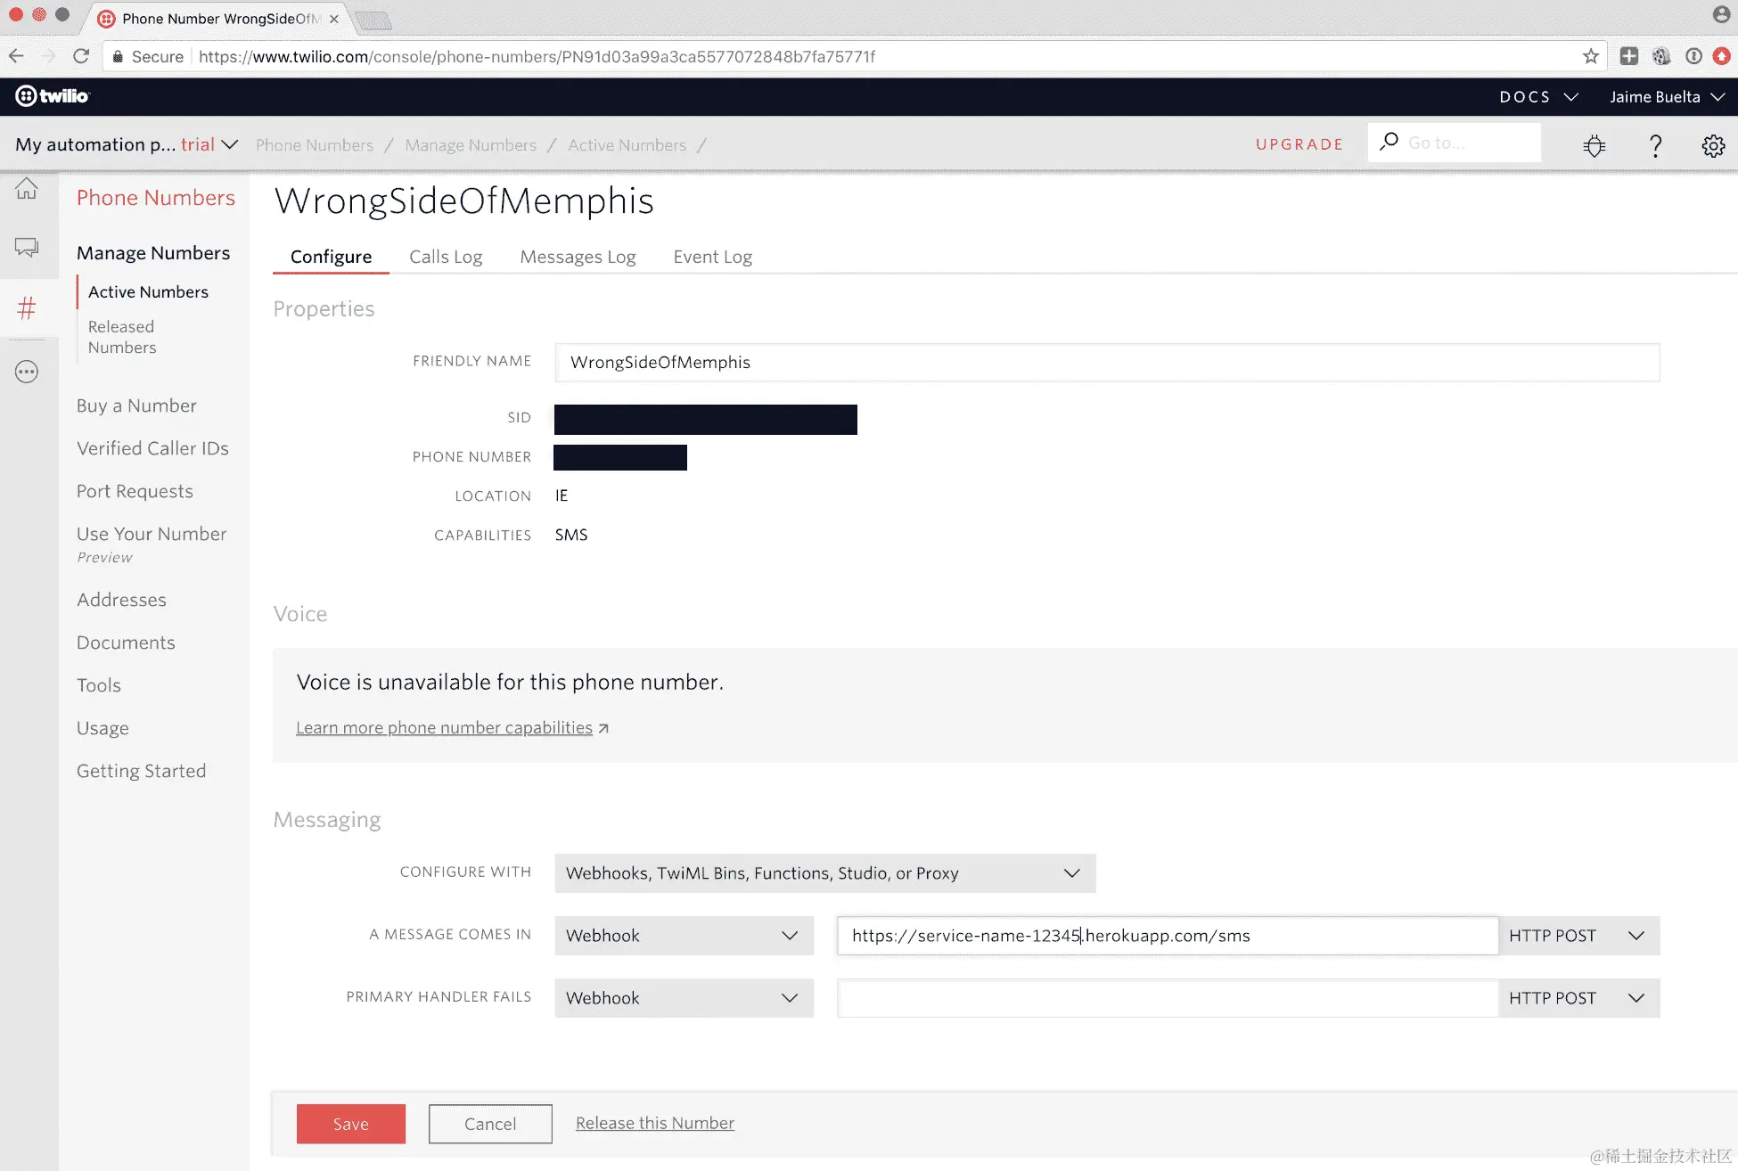Click the browser address bar URL
The height and width of the screenshot is (1171, 1738).
click(x=537, y=56)
